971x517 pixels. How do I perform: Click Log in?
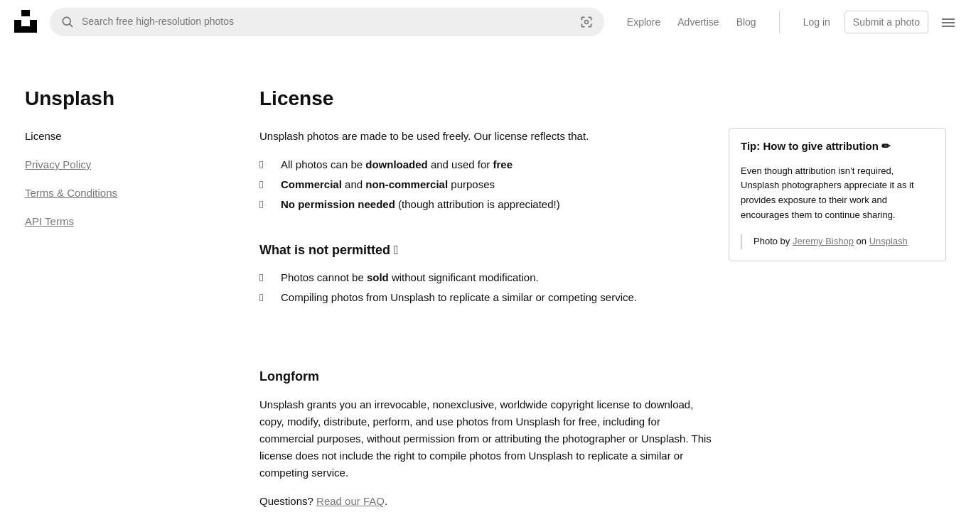tap(817, 22)
